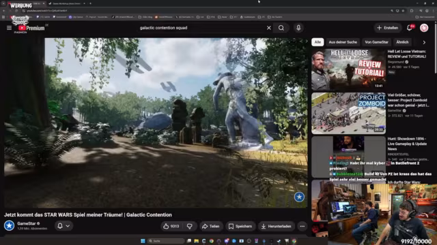Viewport: 437px width, 245px height.
Task: Open Task View in taskbar
Action: click(189, 241)
